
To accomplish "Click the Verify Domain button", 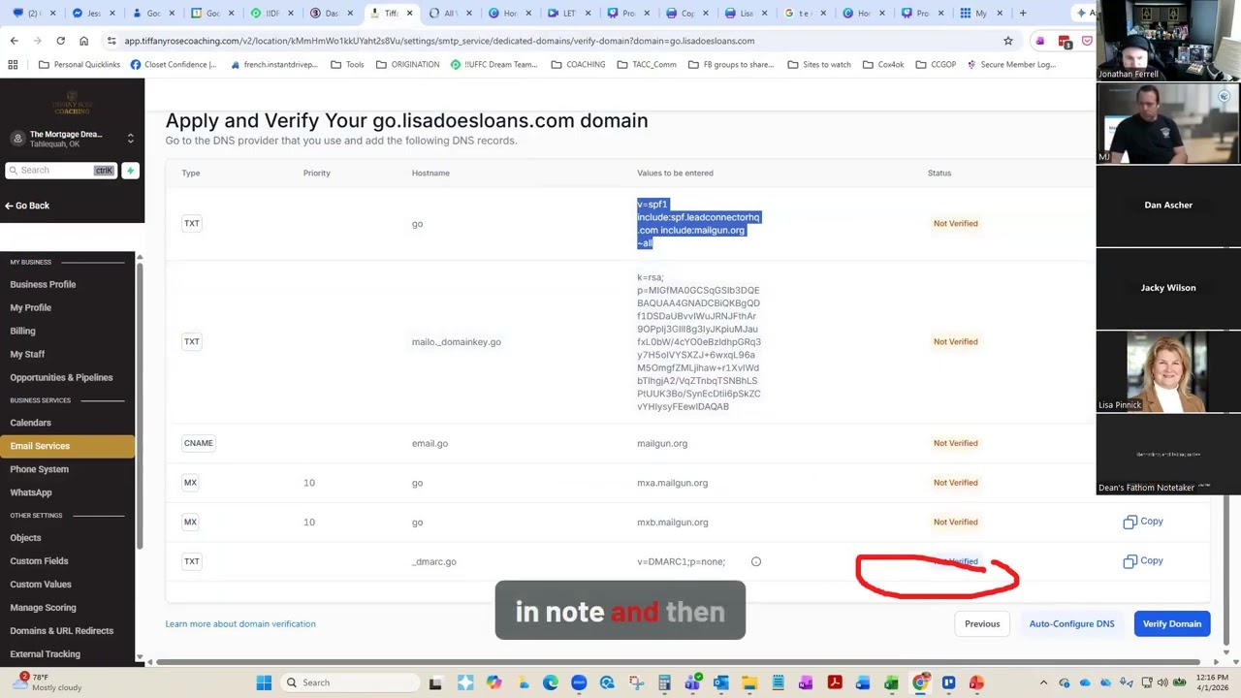I will pos(1171,624).
